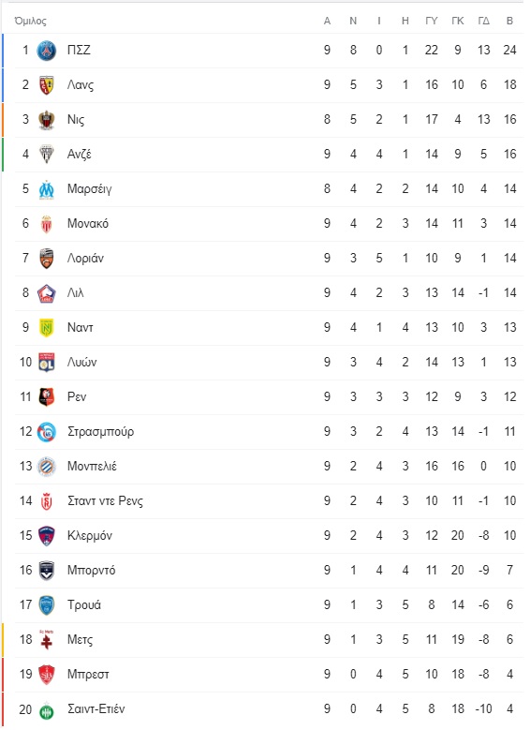This screenshot has width=530, height=730.
Task: Click the Λιλ team badge
Action: tap(47, 293)
